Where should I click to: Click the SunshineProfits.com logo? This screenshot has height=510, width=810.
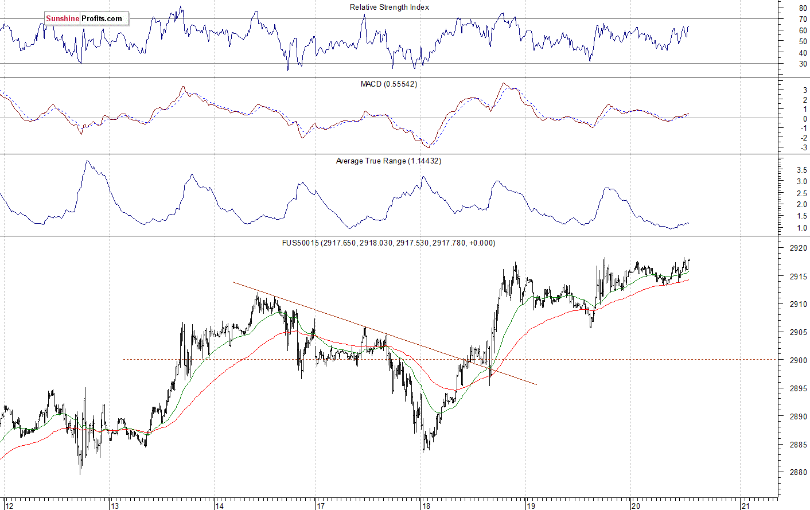tap(86, 19)
